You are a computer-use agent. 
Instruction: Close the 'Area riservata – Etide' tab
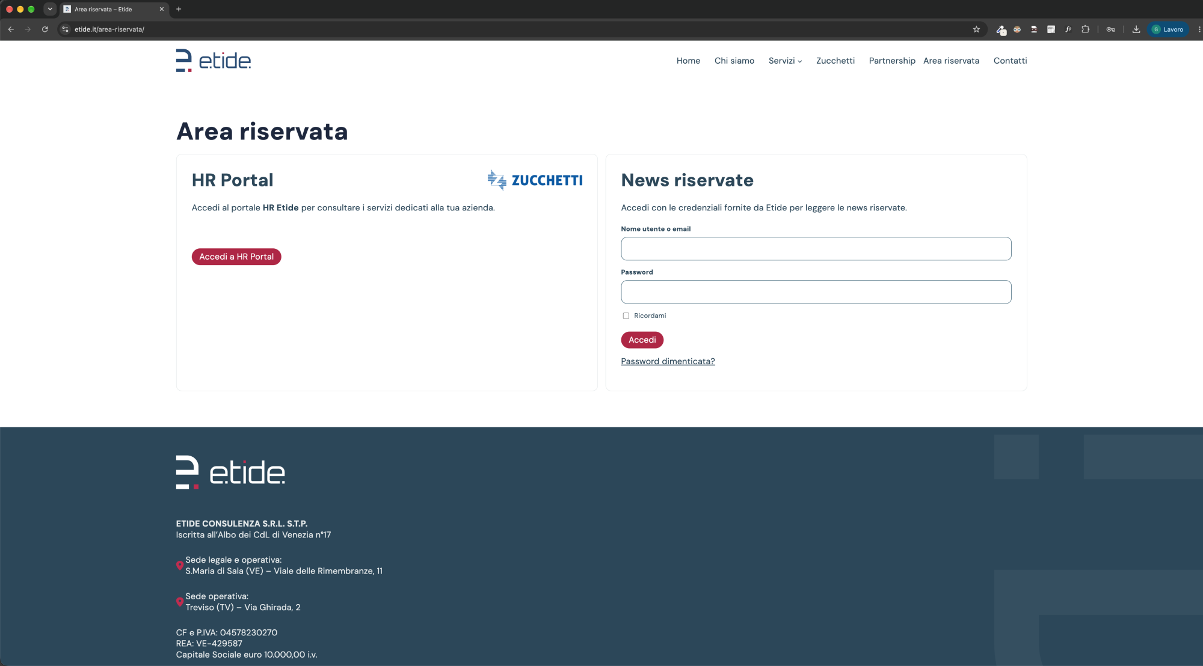pos(161,9)
